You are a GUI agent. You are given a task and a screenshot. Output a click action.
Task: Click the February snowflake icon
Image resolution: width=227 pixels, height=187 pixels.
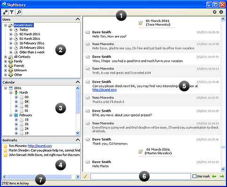pyautogui.click(x=16, y=115)
